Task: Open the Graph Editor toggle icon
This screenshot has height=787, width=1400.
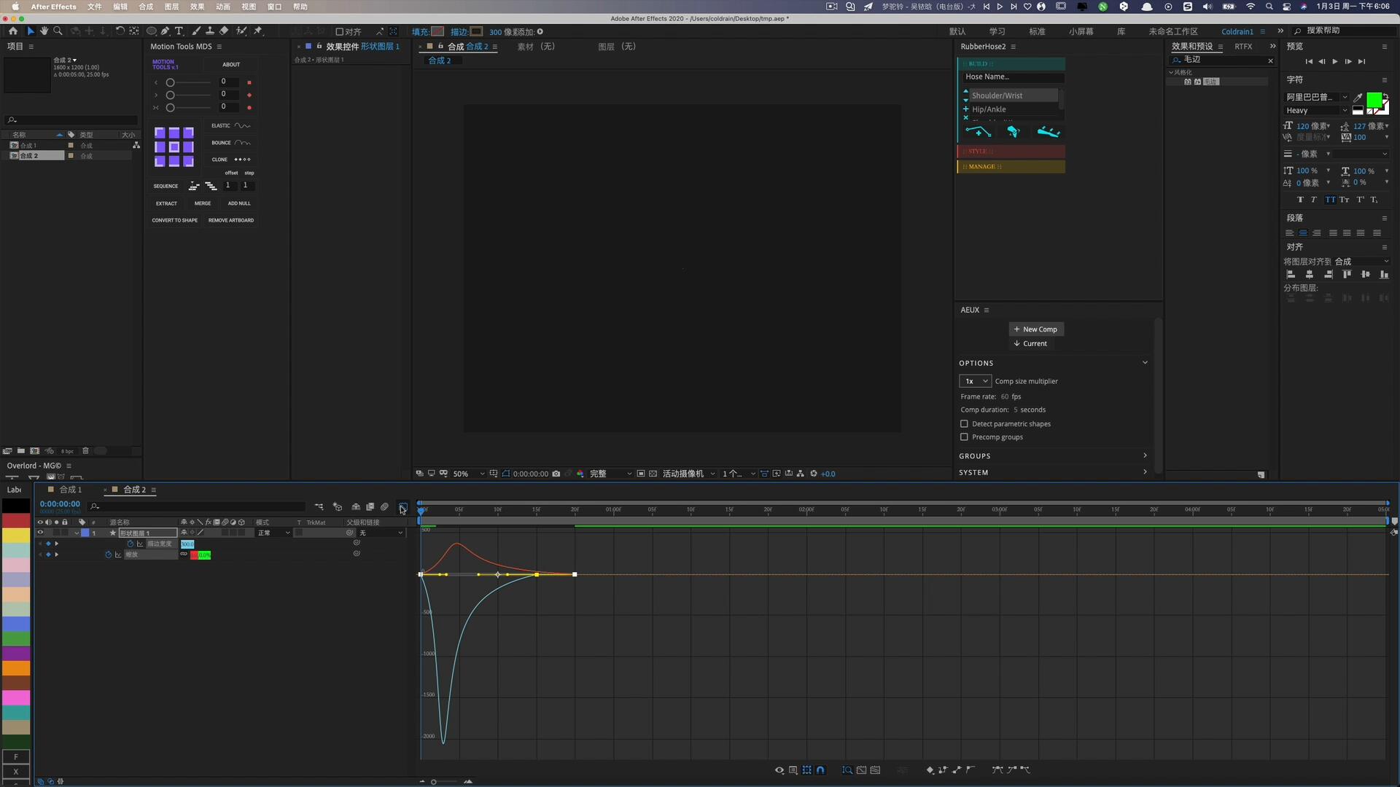Action: pyautogui.click(x=402, y=506)
